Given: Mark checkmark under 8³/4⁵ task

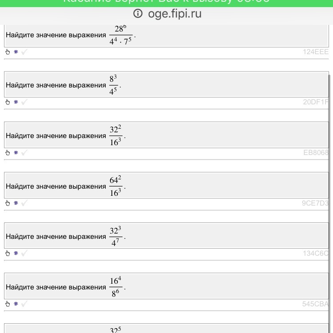Looking at the screenshot, I should point(24,102).
